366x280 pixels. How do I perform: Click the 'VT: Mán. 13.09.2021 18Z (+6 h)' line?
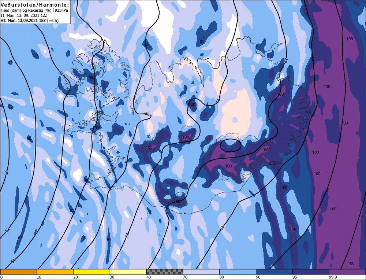(x=30, y=21)
